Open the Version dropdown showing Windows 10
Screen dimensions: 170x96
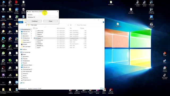[42, 17]
